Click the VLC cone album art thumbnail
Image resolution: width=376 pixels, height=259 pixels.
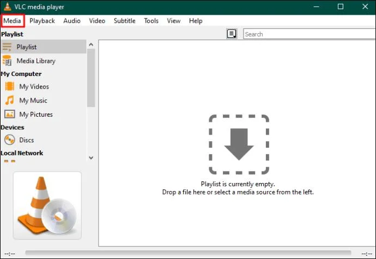click(x=47, y=205)
